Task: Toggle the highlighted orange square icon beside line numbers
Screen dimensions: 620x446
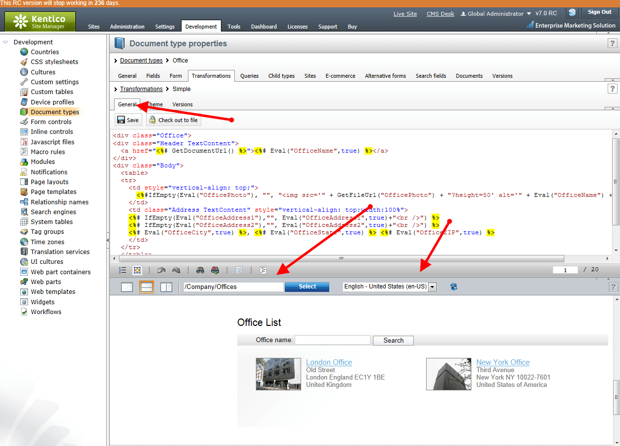Action: (x=137, y=270)
